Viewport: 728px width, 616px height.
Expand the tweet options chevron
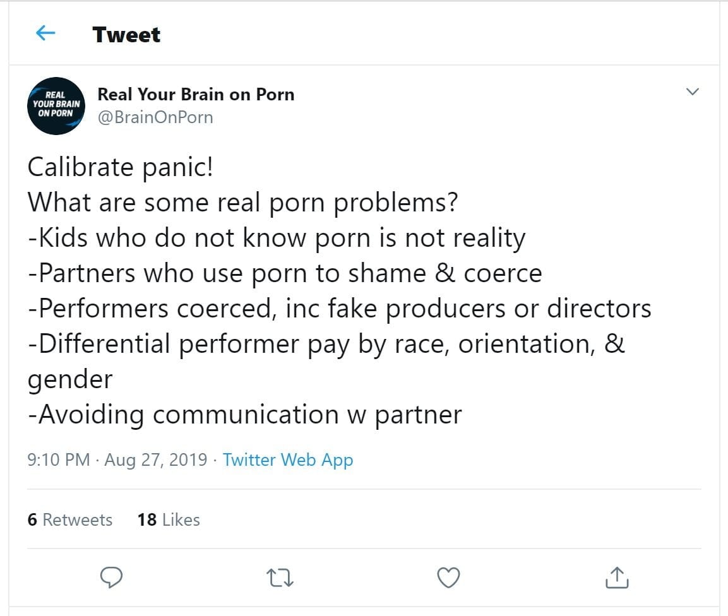tap(693, 92)
